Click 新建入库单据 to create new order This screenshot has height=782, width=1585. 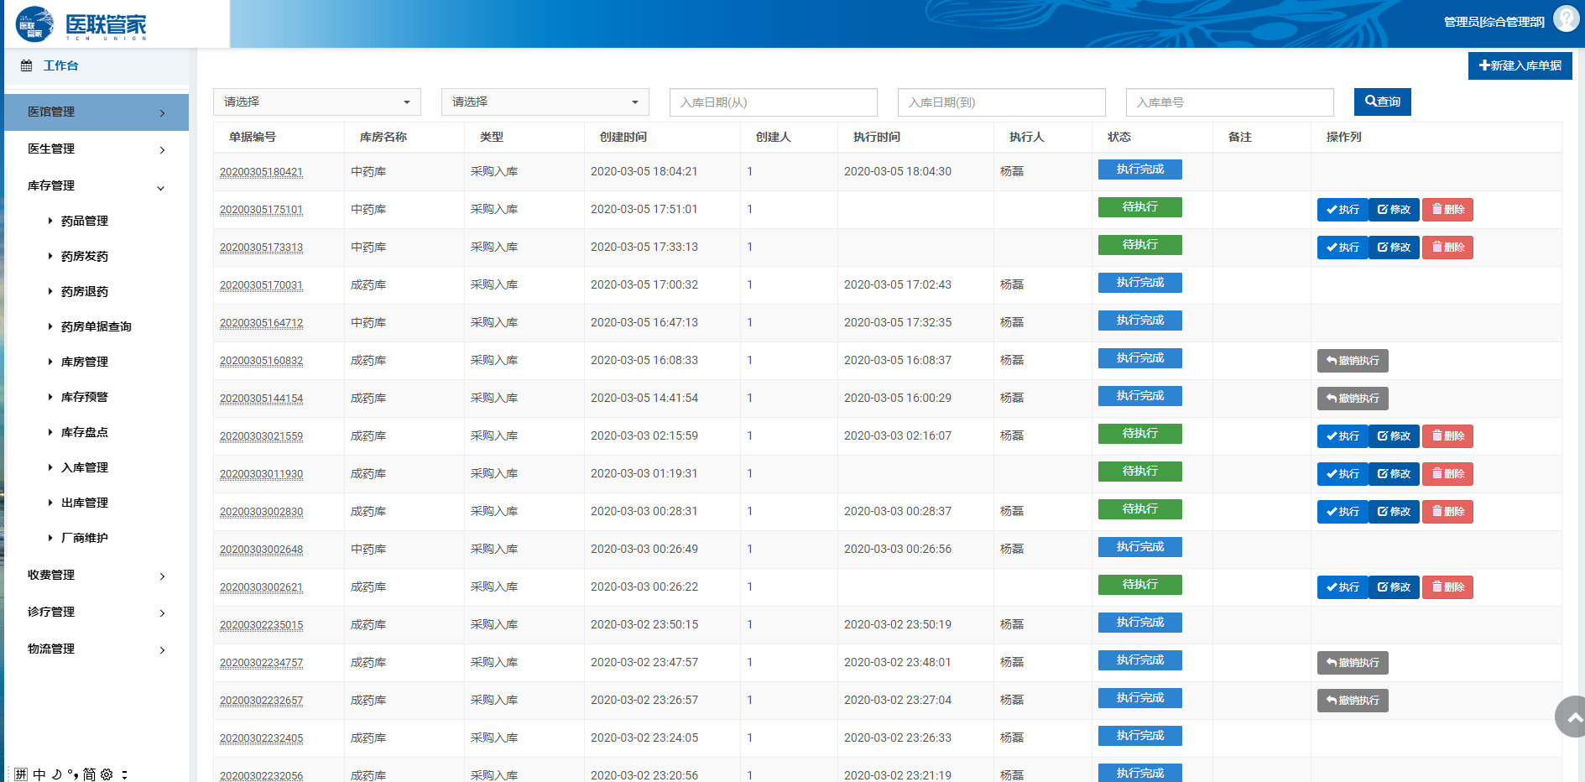tap(1520, 65)
